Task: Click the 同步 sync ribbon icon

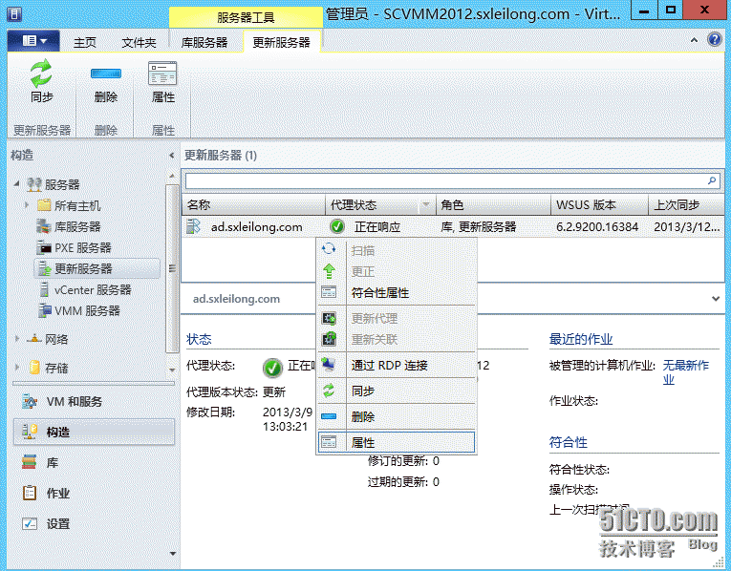Action: tap(41, 74)
